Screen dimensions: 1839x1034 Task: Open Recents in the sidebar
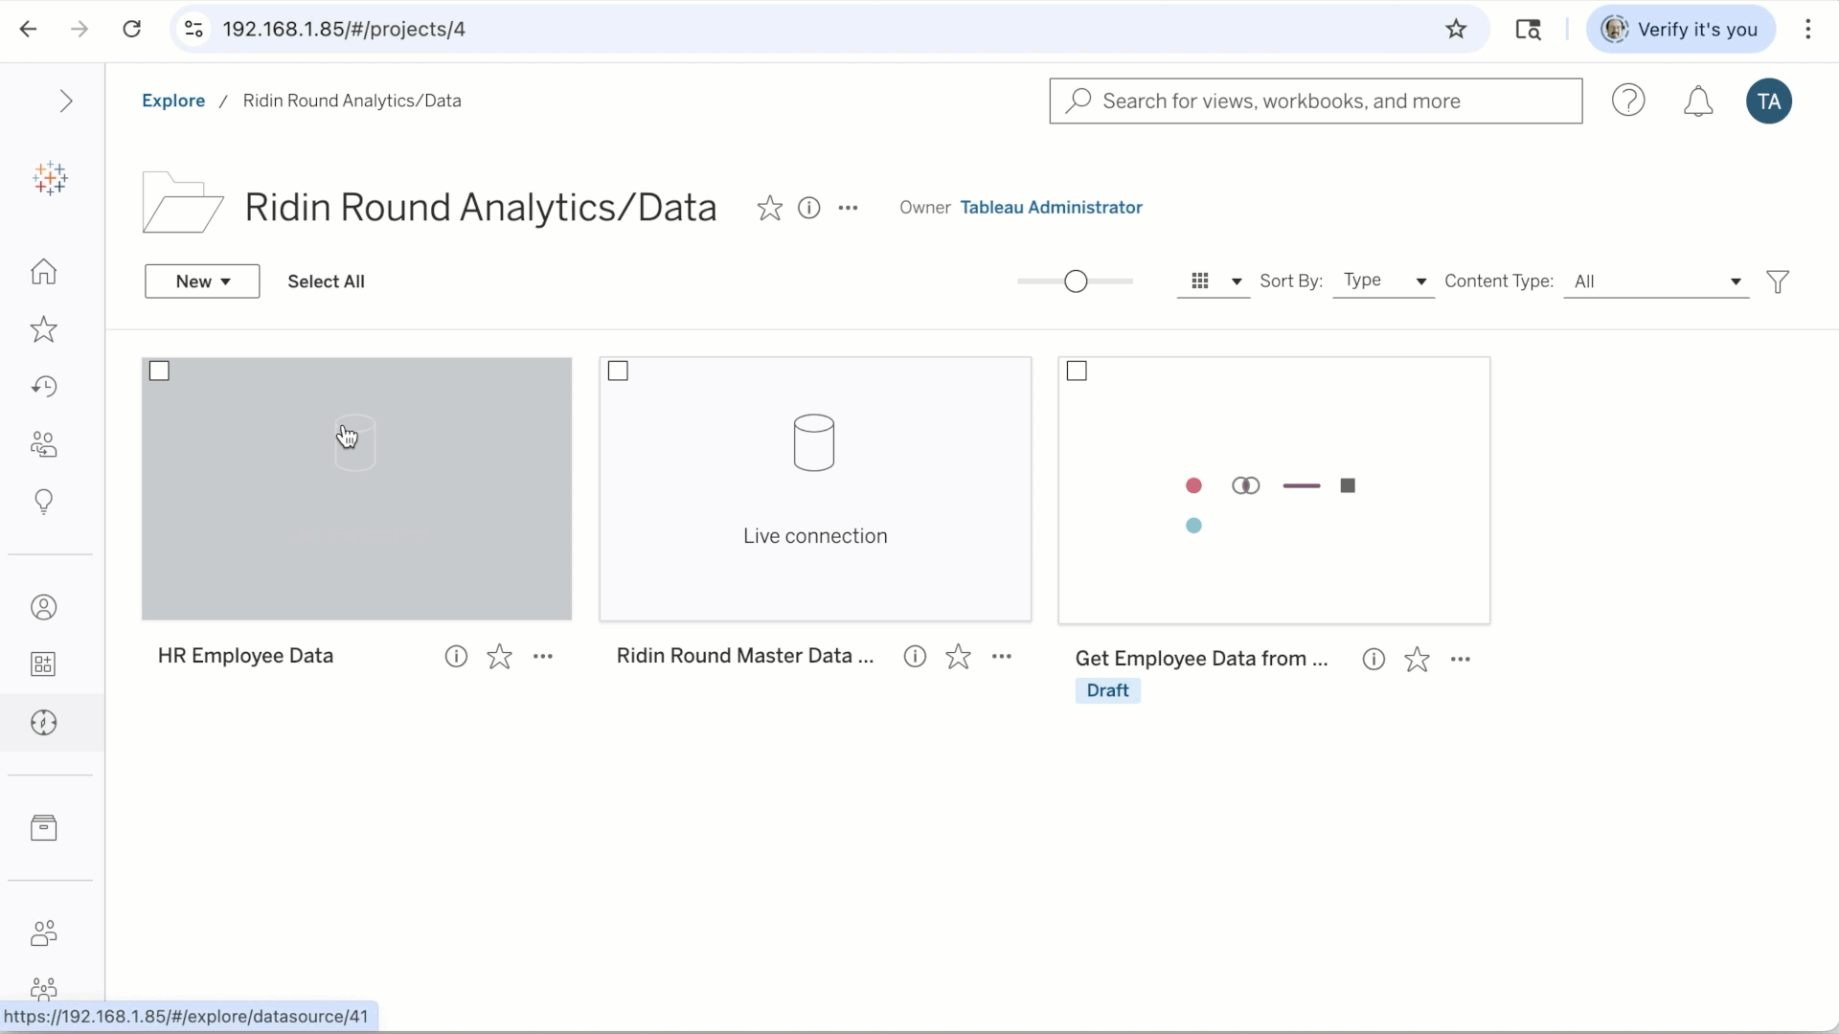(x=44, y=387)
